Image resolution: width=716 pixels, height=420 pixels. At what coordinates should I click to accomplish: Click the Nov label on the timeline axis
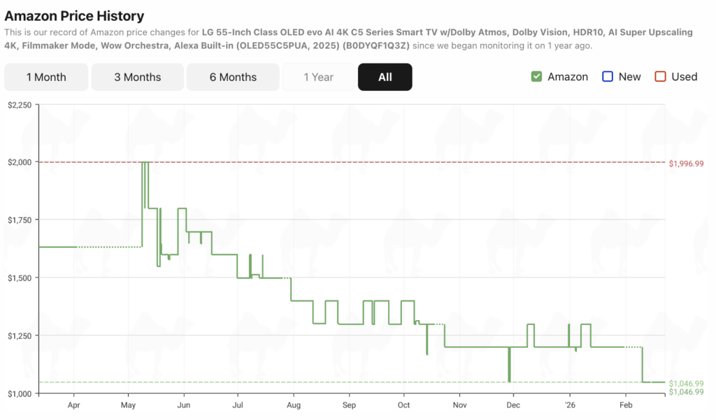(x=459, y=405)
